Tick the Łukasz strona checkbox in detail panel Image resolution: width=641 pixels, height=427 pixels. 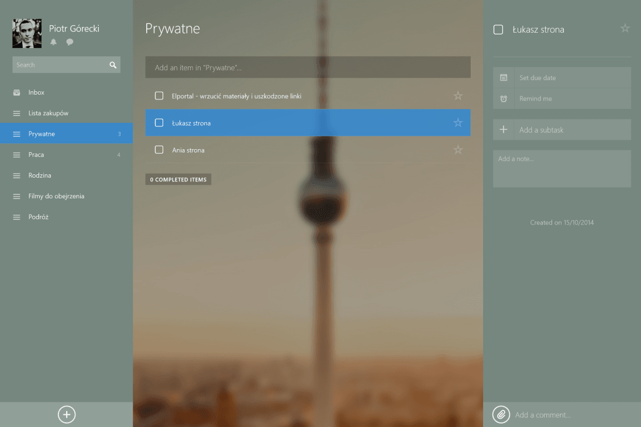[x=498, y=30]
